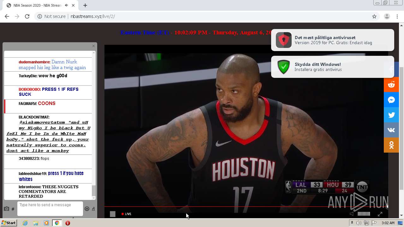This screenshot has height=227, width=404.
Task: Click the browser forward arrow
Action: coord(17,16)
